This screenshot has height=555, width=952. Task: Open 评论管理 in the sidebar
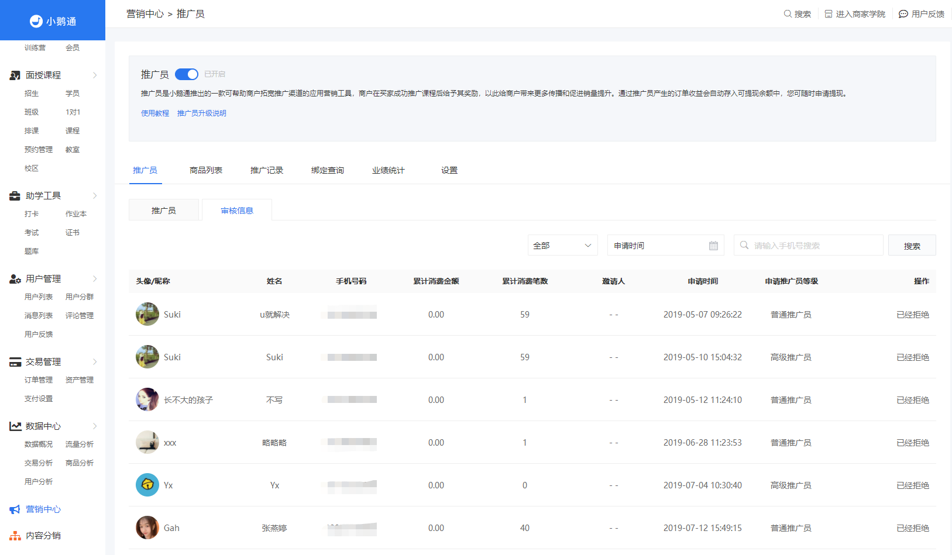point(80,316)
